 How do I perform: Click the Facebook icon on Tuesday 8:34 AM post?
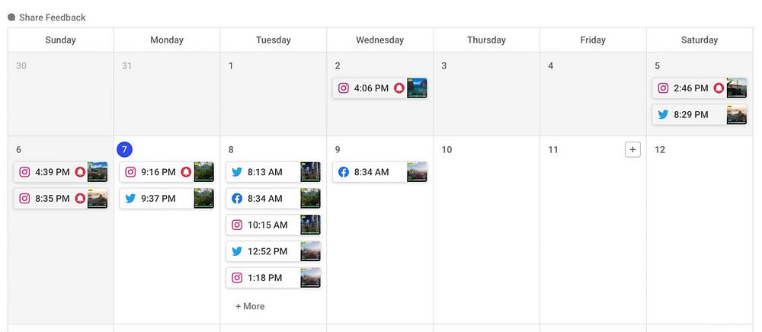(237, 199)
